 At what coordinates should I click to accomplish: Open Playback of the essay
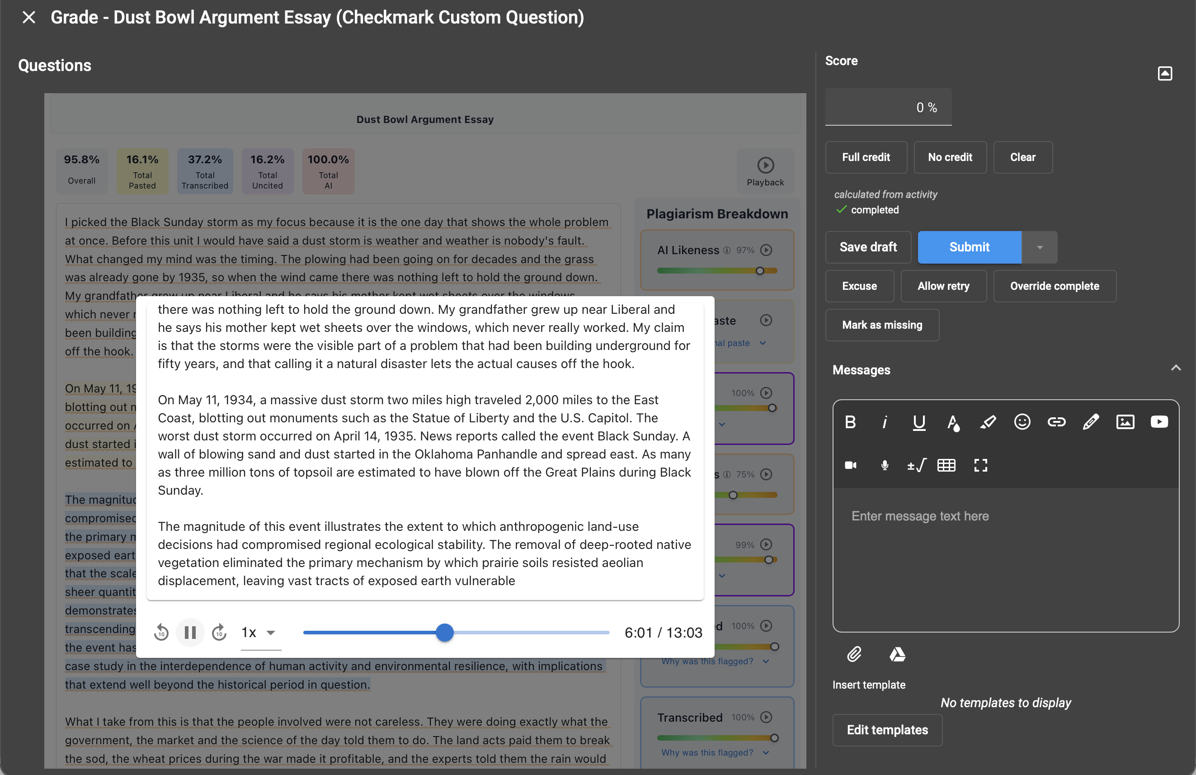pos(765,171)
